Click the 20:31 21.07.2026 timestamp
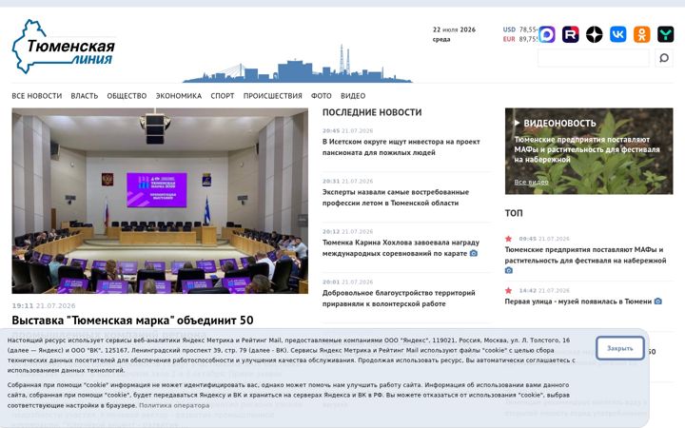 coord(348,181)
